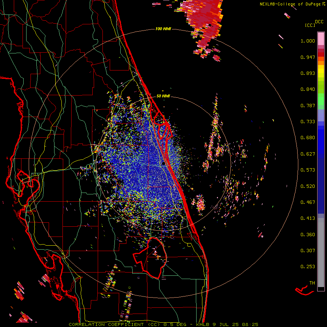Image resolution: width=327 pixels, height=327 pixels.
Task: Click the KMLB radar site identifier
Action: point(203,324)
